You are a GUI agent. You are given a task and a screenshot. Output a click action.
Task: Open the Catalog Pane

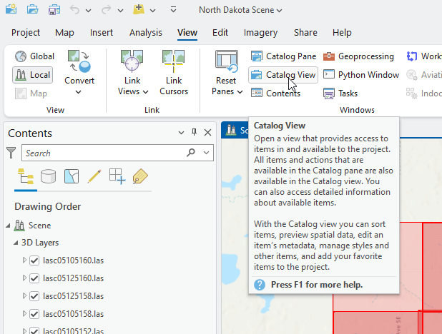tap(283, 56)
